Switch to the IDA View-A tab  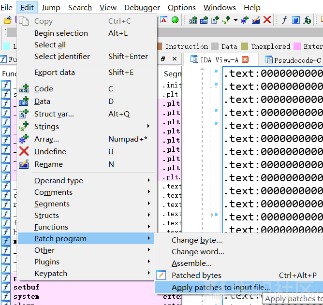(x=219, y=60)
